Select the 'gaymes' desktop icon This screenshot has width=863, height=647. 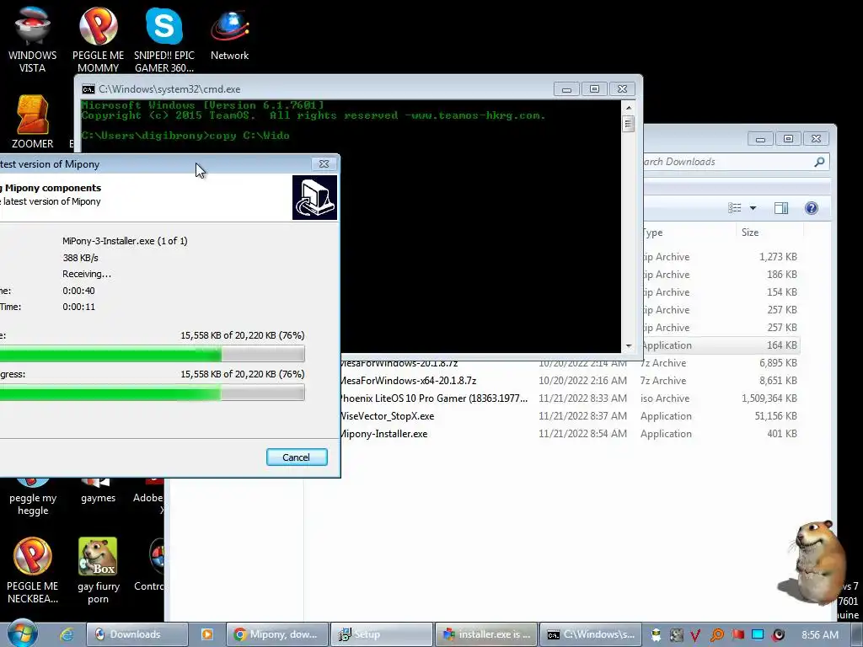coord(98,491)
